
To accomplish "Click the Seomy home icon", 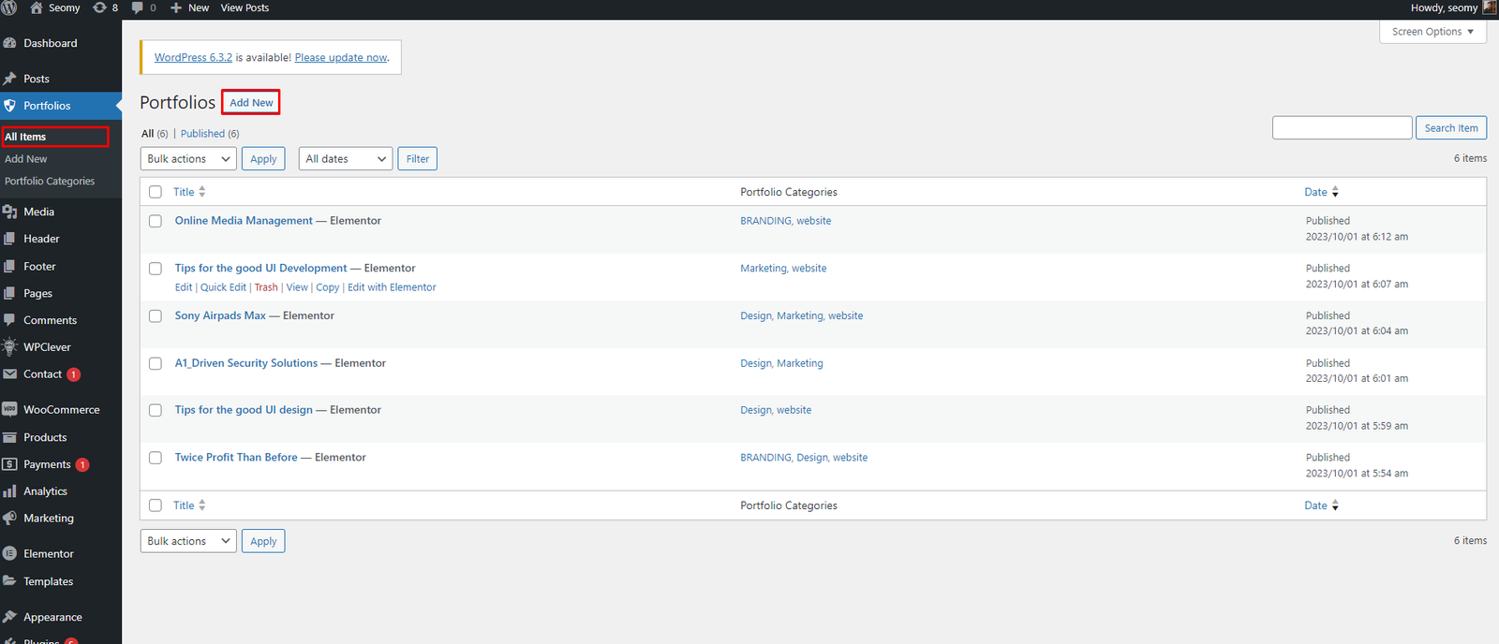I will point(37,7).
